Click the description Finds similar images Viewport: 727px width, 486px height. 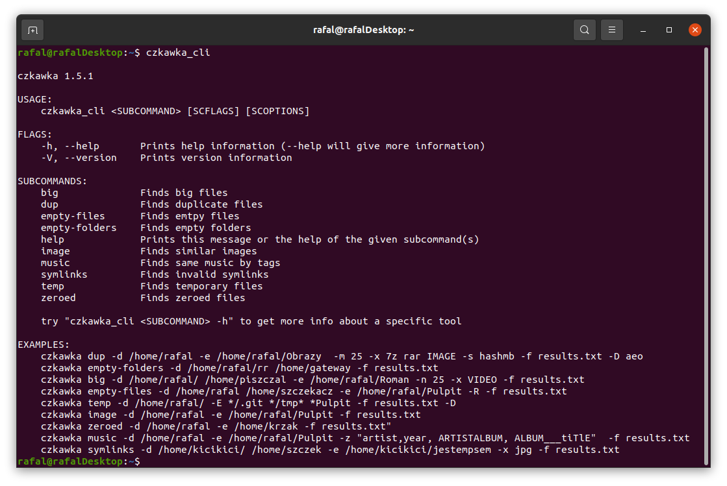(x=198, y=251)
